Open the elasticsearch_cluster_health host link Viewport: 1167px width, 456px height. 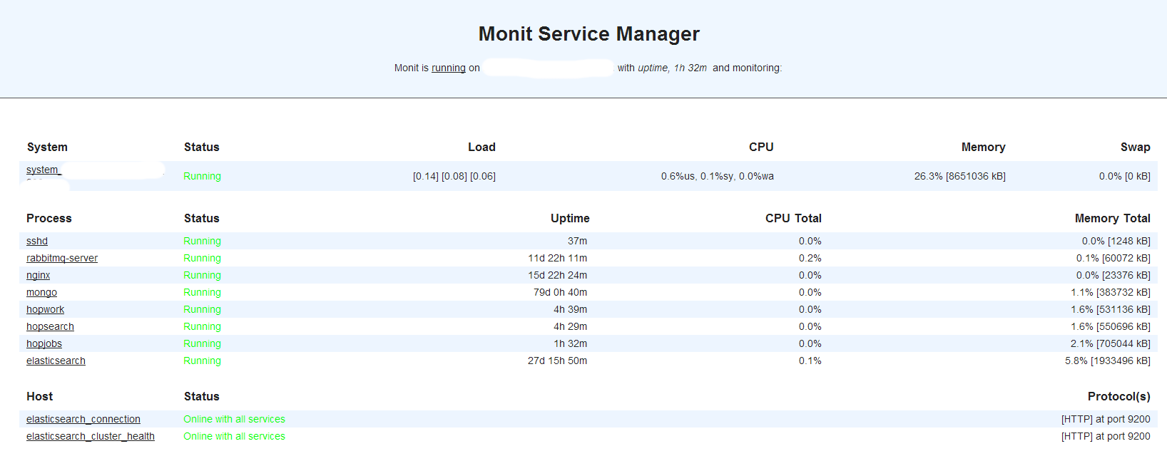[x=91, y=437]
